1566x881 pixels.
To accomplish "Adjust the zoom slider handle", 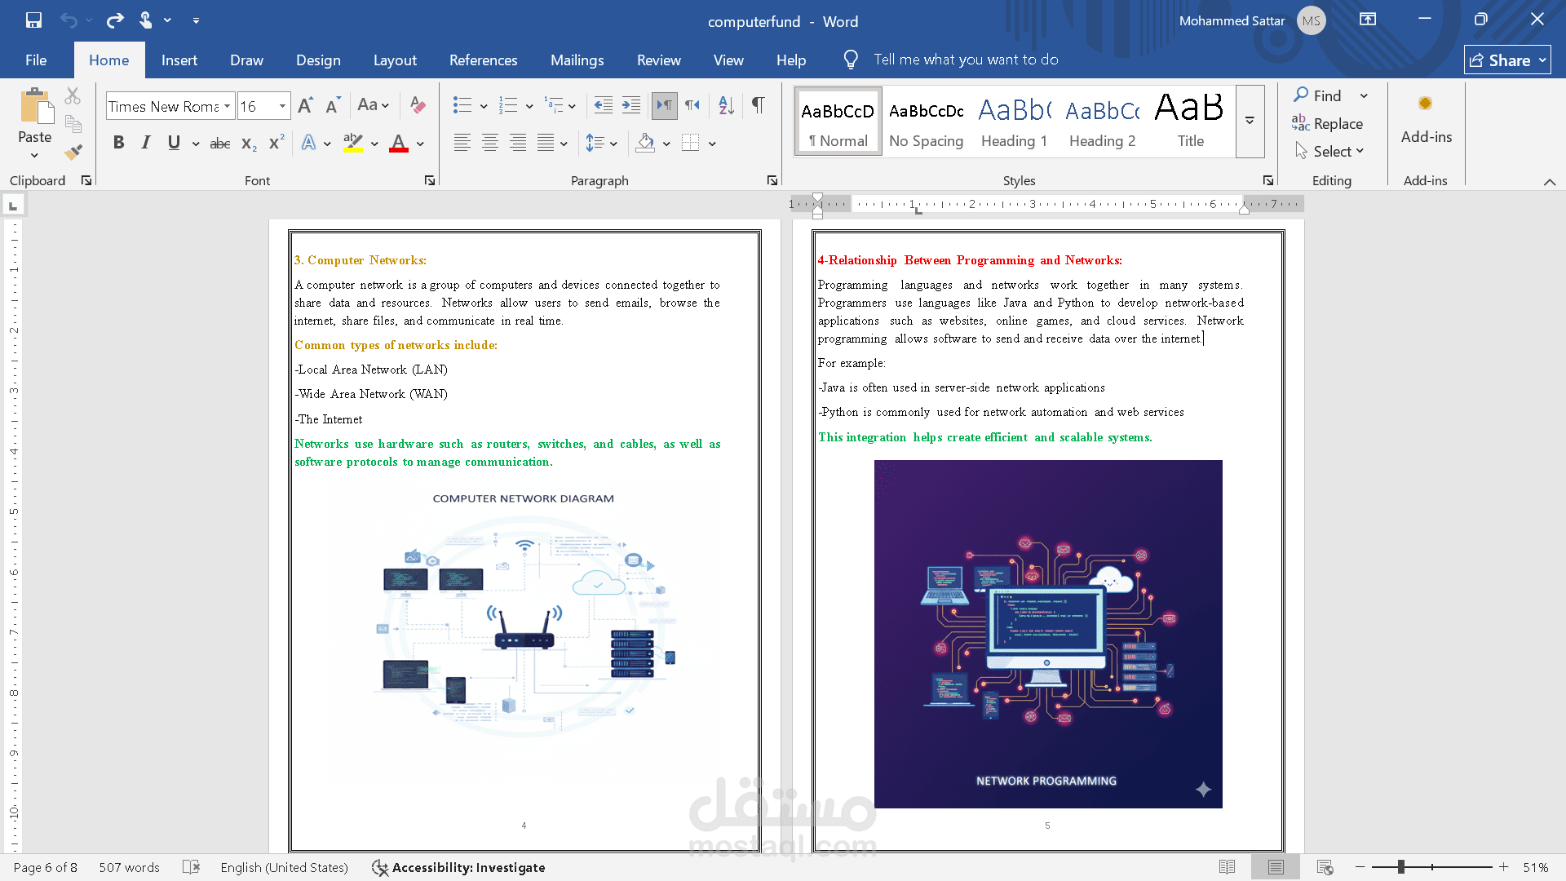I will tap(1400, 867).
